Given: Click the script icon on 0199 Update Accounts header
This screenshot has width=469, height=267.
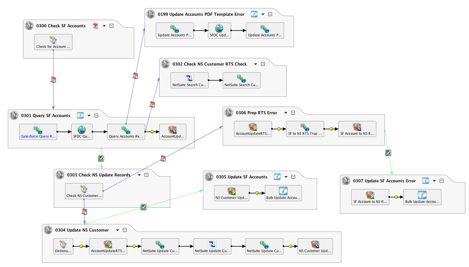Looking at the screenshot, I should 254,14.
